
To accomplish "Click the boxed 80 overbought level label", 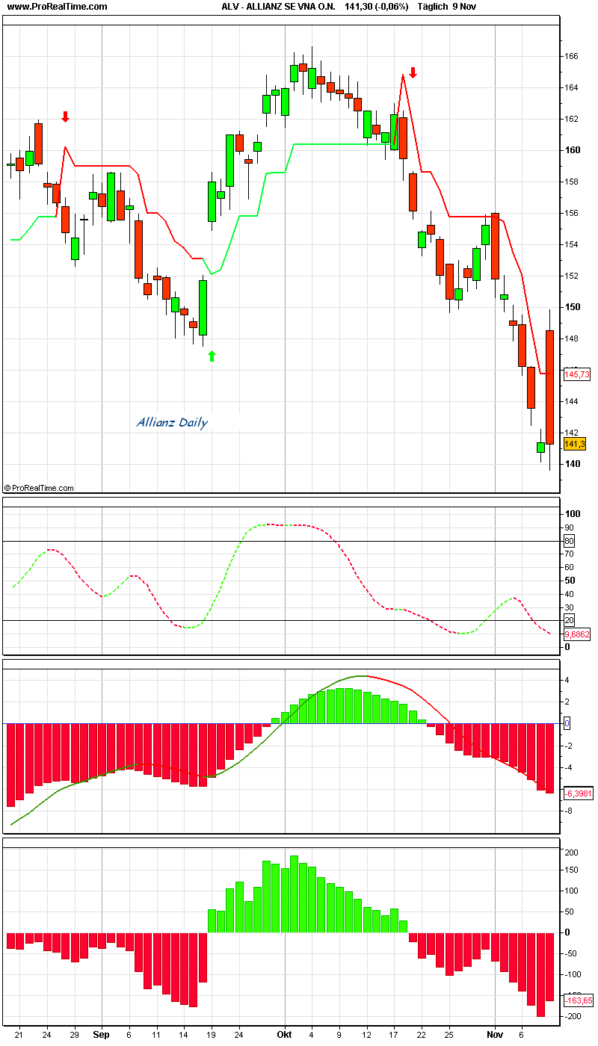I will [x=570, y=541].
